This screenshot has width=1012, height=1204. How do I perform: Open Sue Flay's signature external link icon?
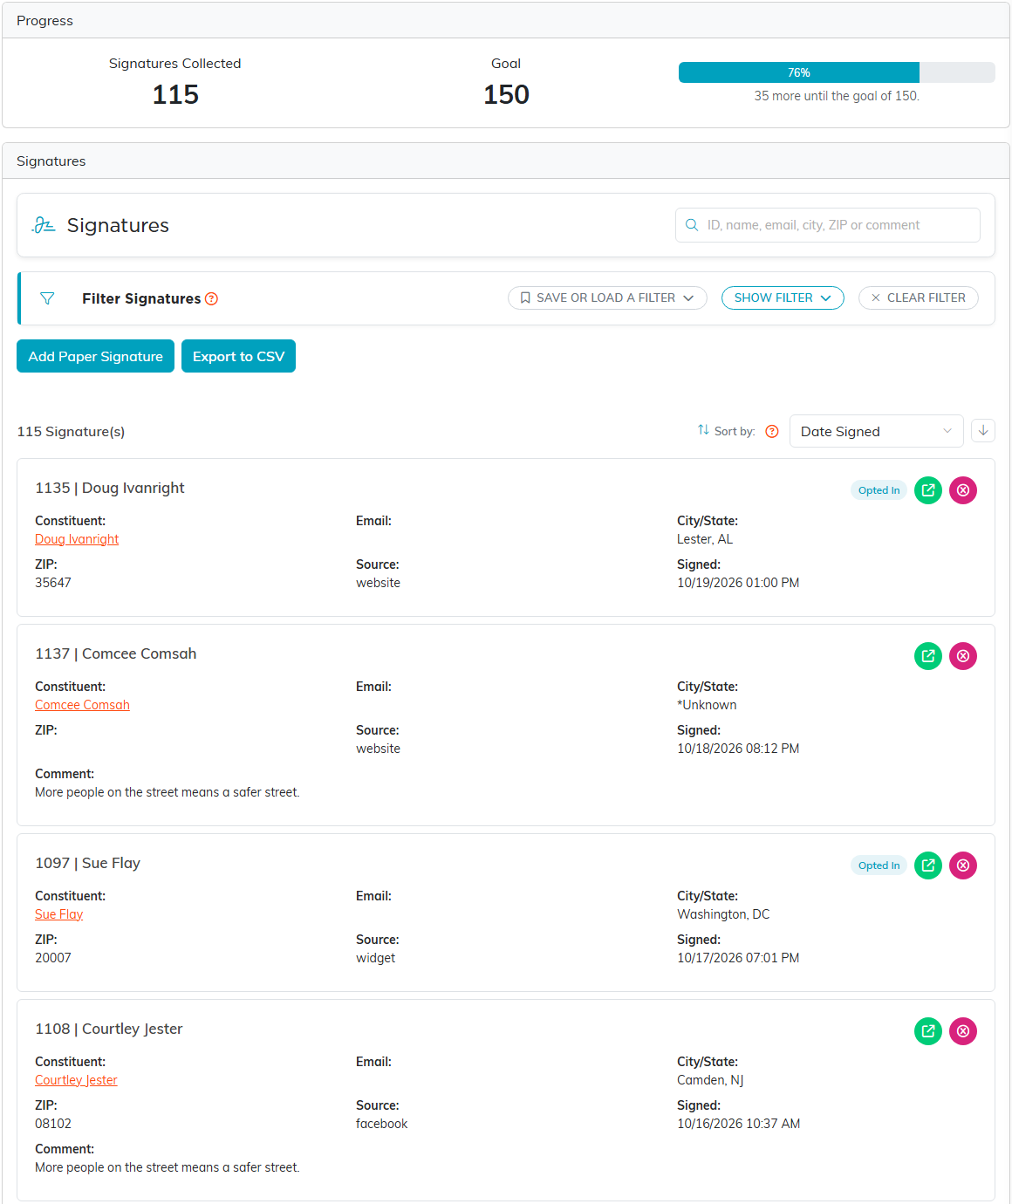click(x=928, y=865)
